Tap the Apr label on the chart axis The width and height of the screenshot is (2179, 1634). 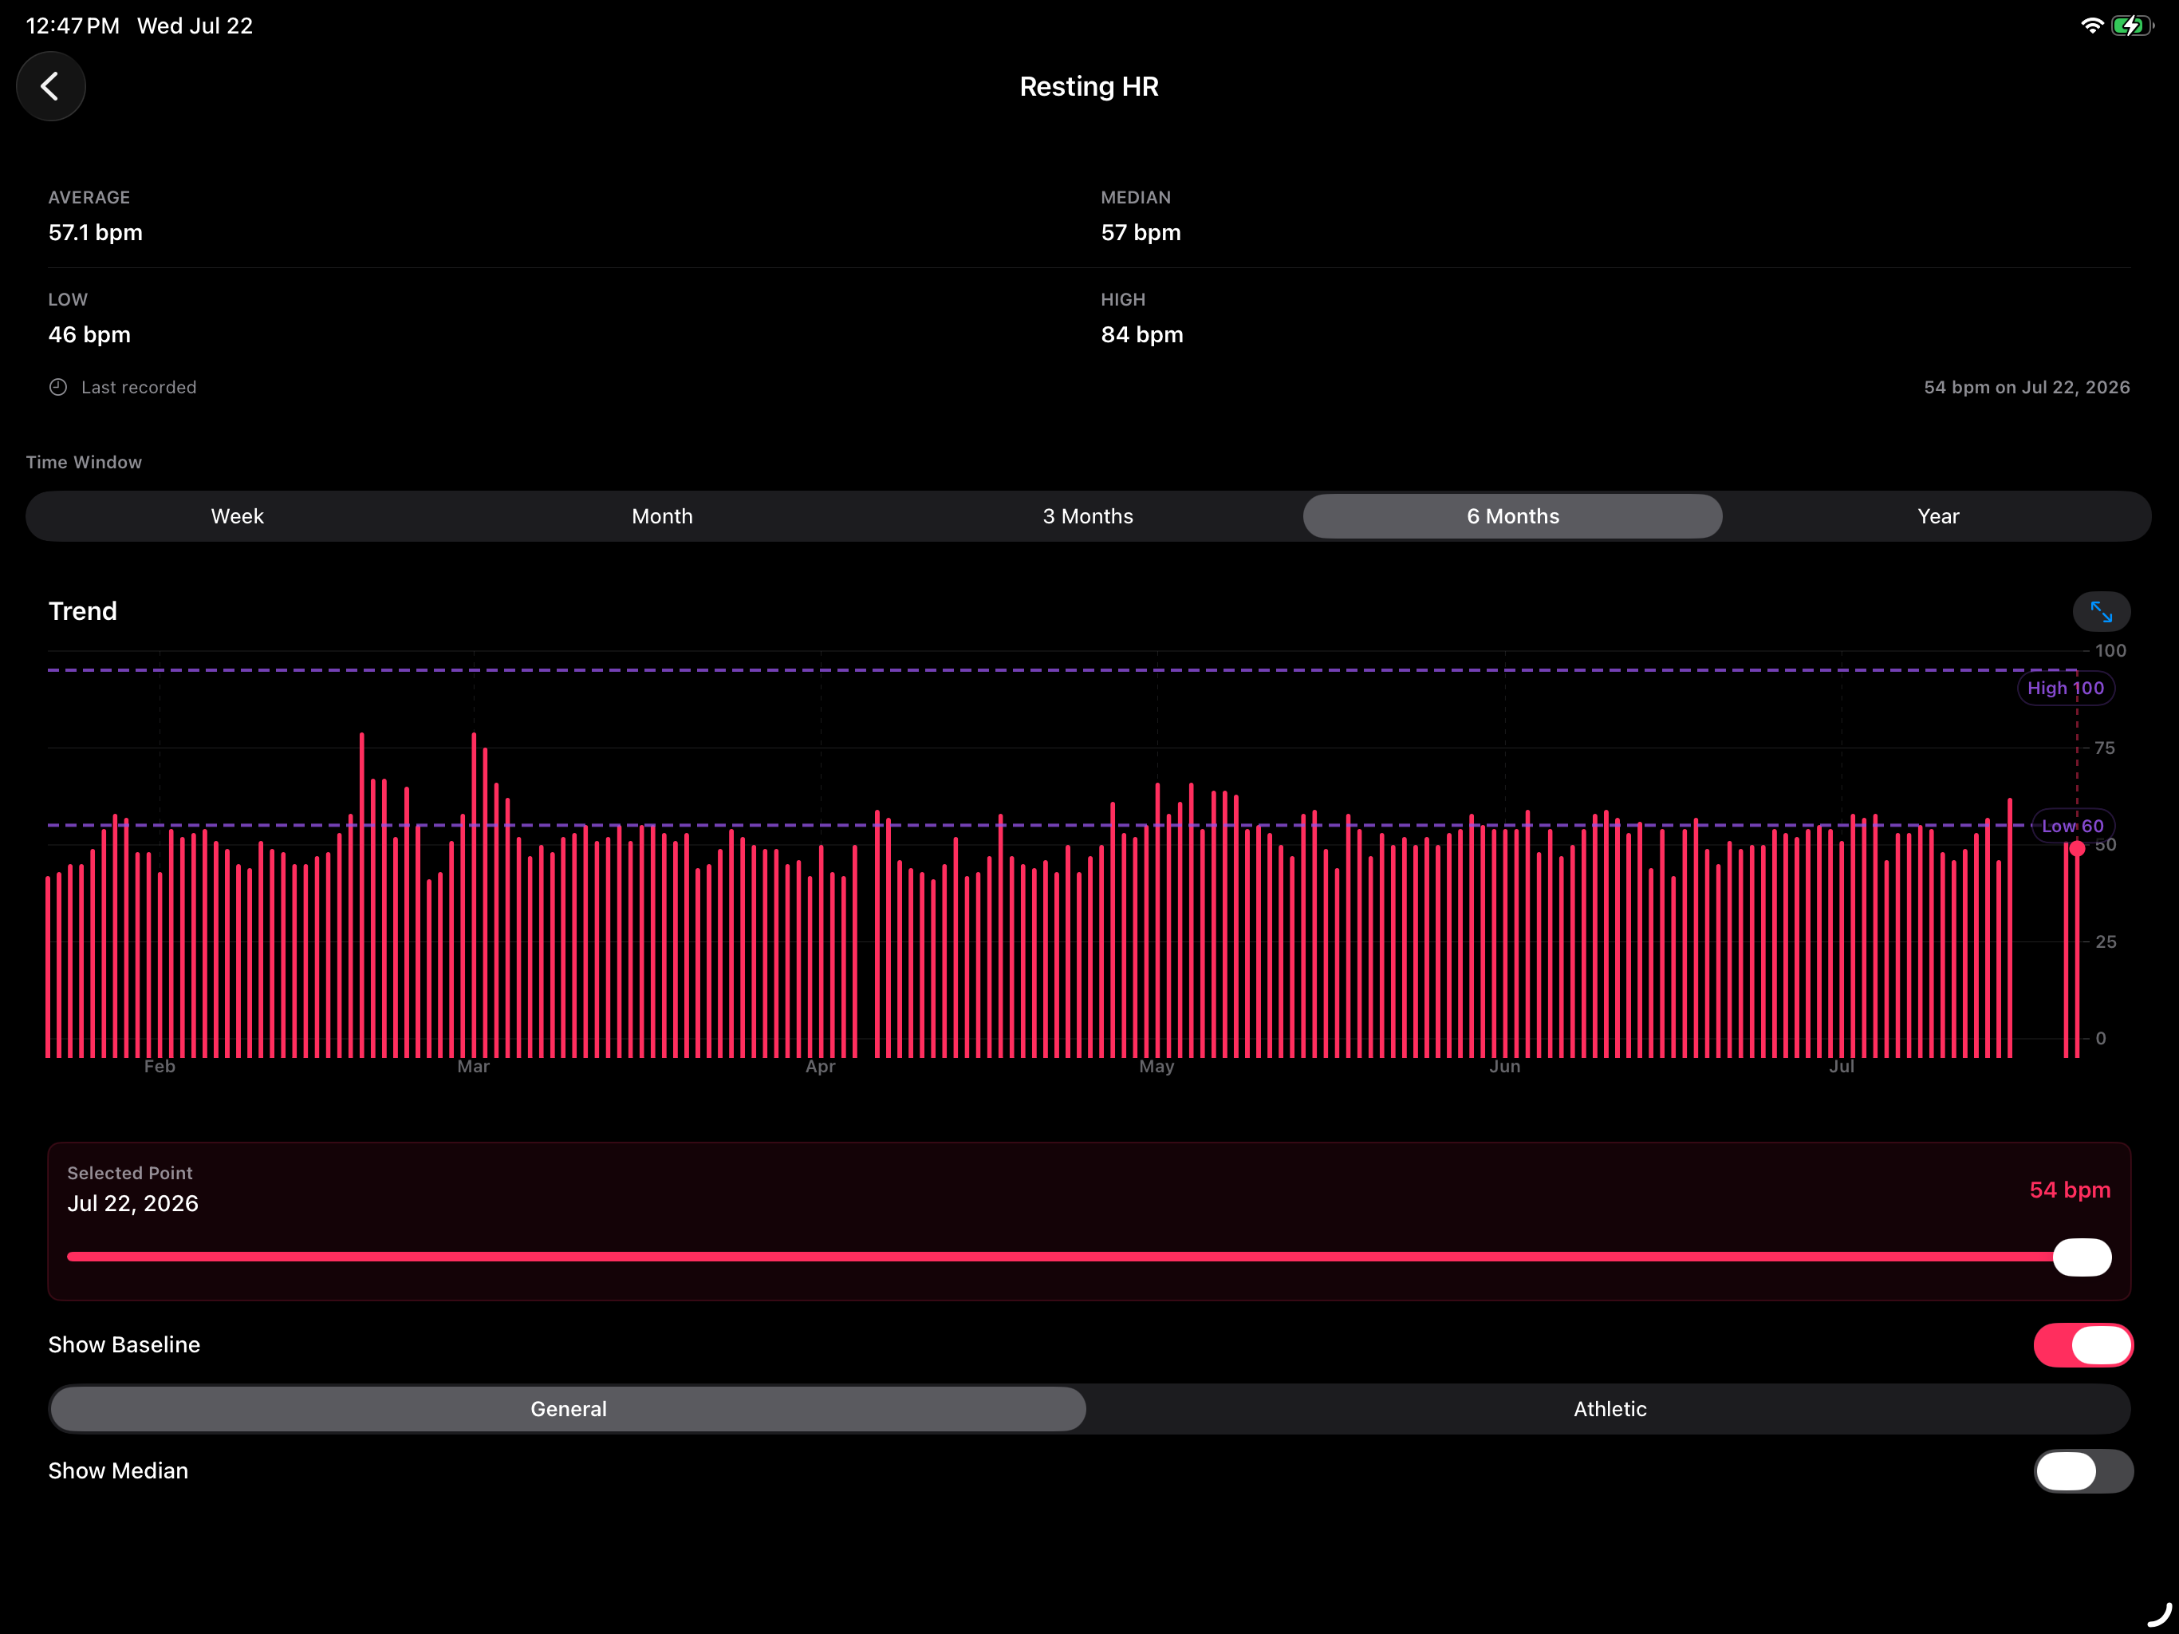[820, 1067]
